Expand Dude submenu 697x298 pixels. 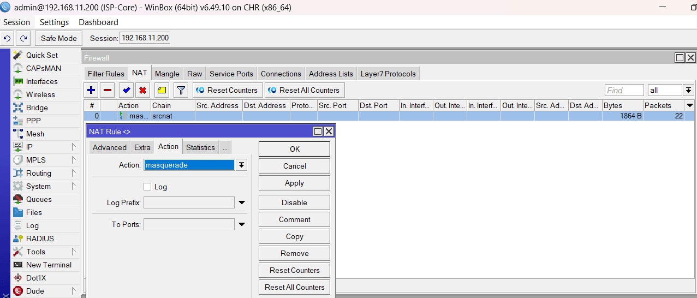(x=73, y=291)
